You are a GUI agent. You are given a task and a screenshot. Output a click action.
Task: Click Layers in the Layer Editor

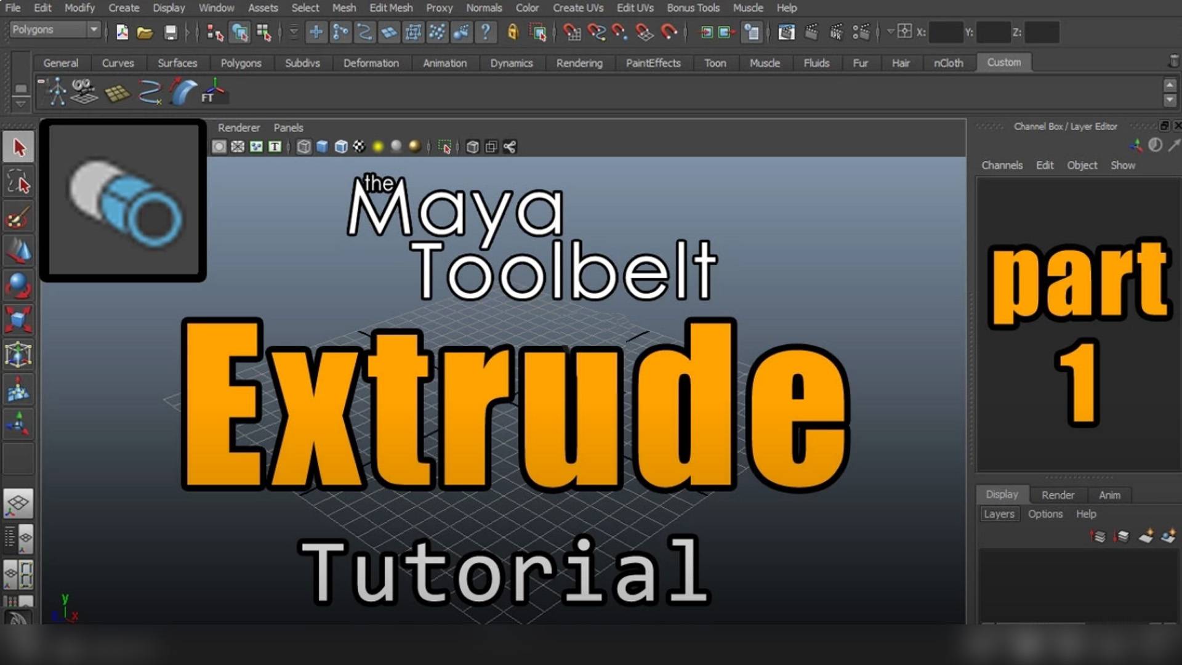coord(999,514)
